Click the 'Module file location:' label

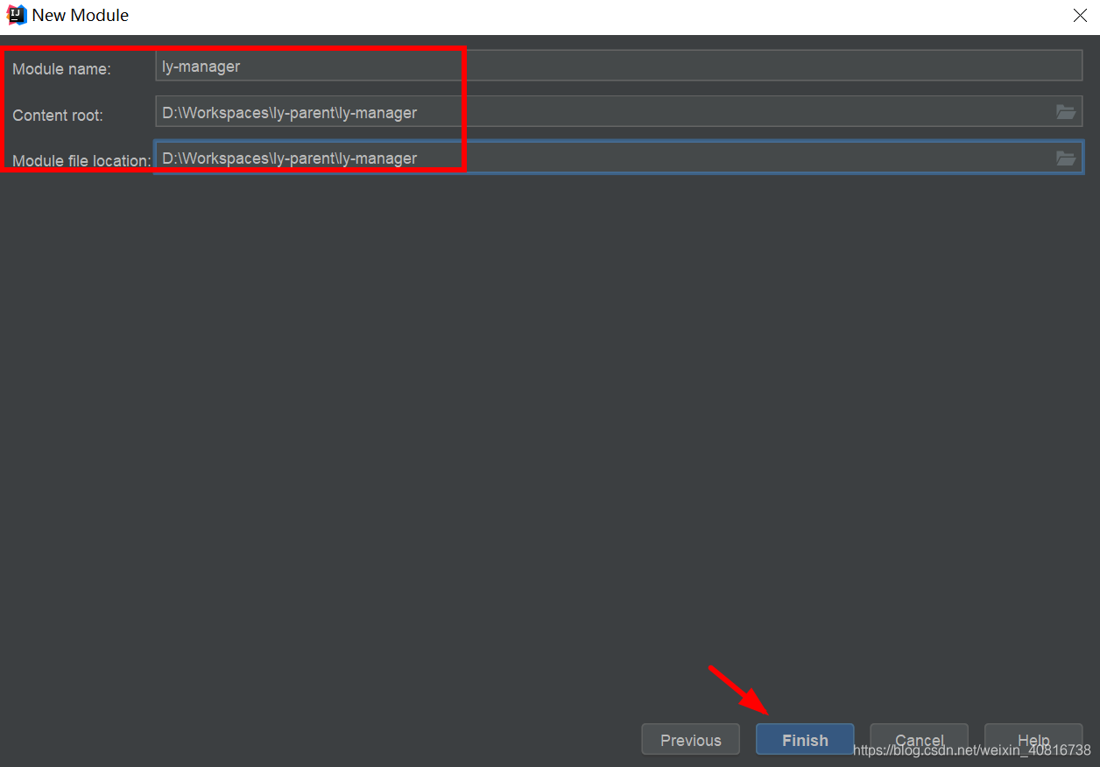tap(81, 160)
